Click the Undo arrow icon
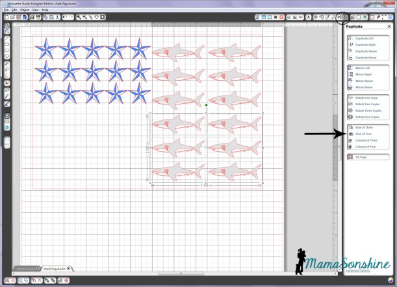Screen dimensions: 397x287 tap(65, 18)
